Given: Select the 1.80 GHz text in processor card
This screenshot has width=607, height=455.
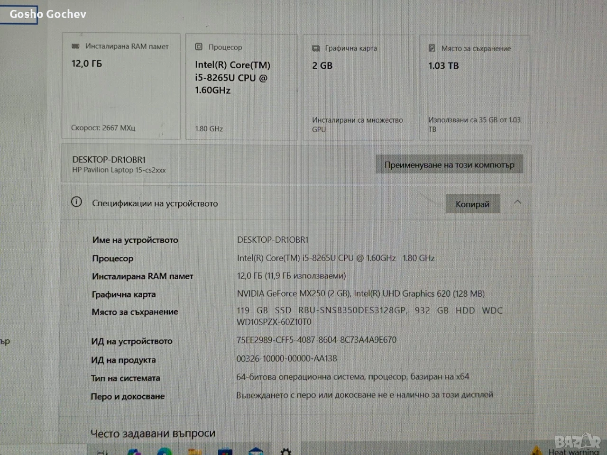Looking at the screenshot, I should 209,128.
